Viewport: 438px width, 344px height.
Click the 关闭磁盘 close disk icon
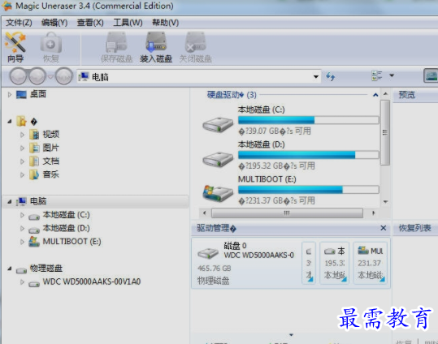tap(195, 47)
